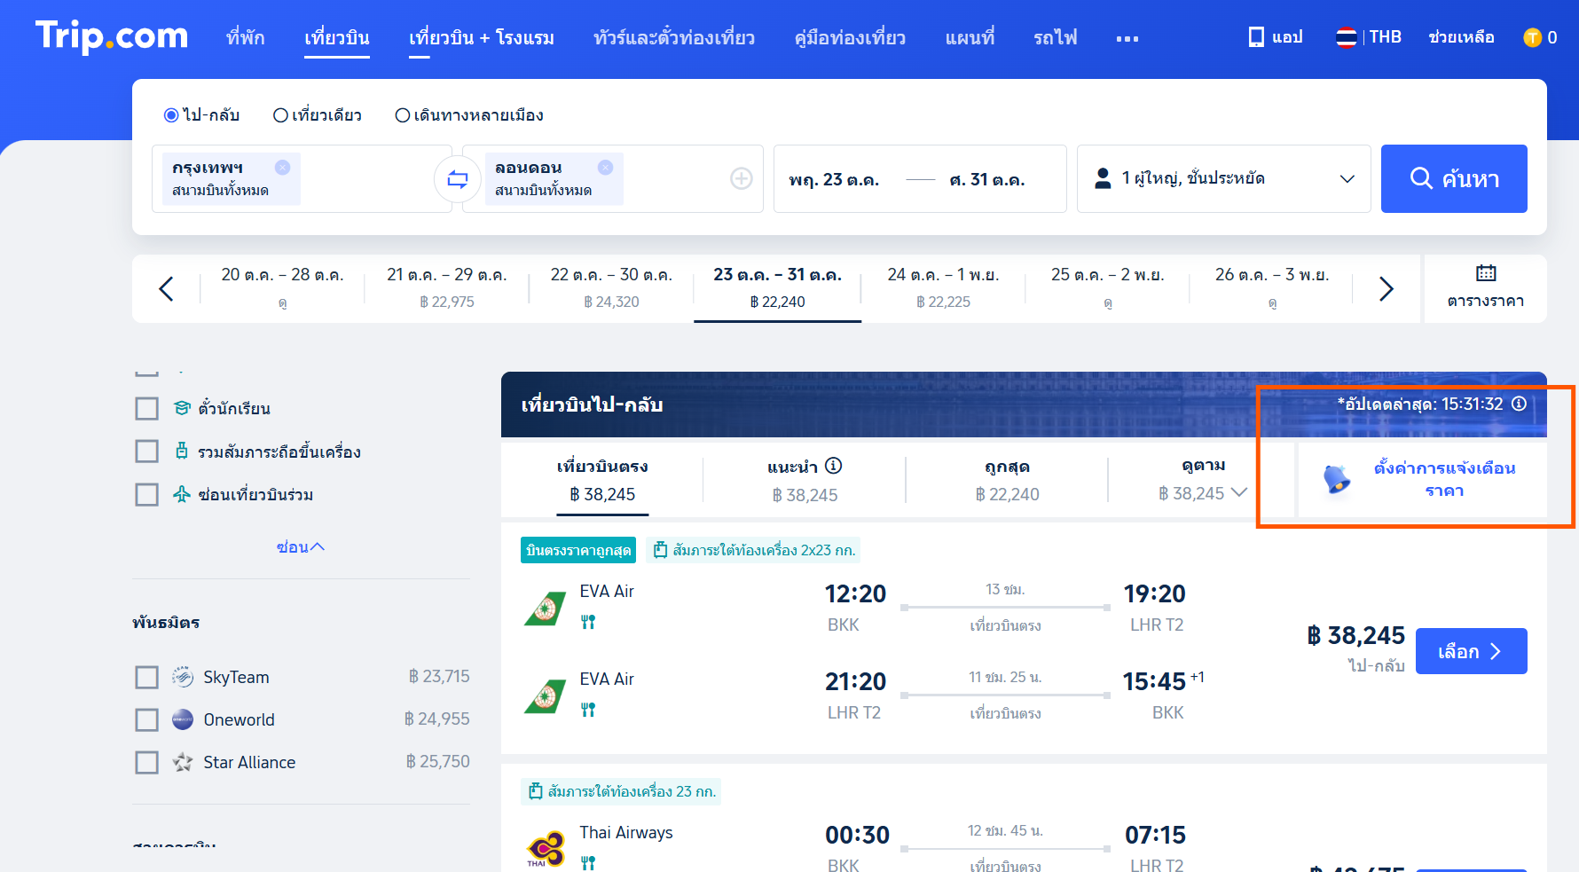This screenshot has width=1579, height=872.
Task: Click the first EVA Air airline logo
Action: click(545, 609)
